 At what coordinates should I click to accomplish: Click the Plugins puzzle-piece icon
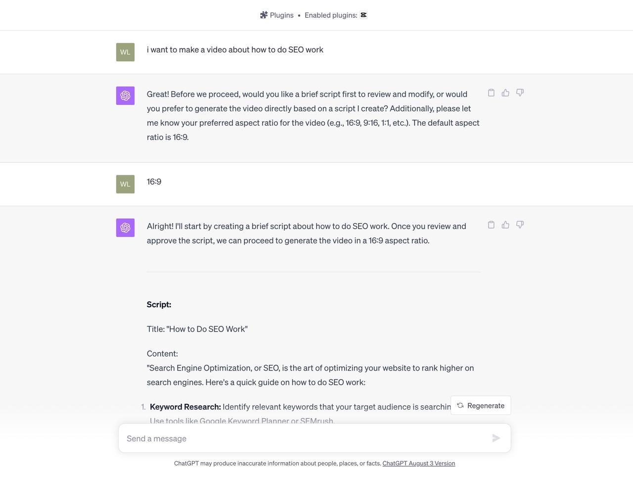[264, 15]
